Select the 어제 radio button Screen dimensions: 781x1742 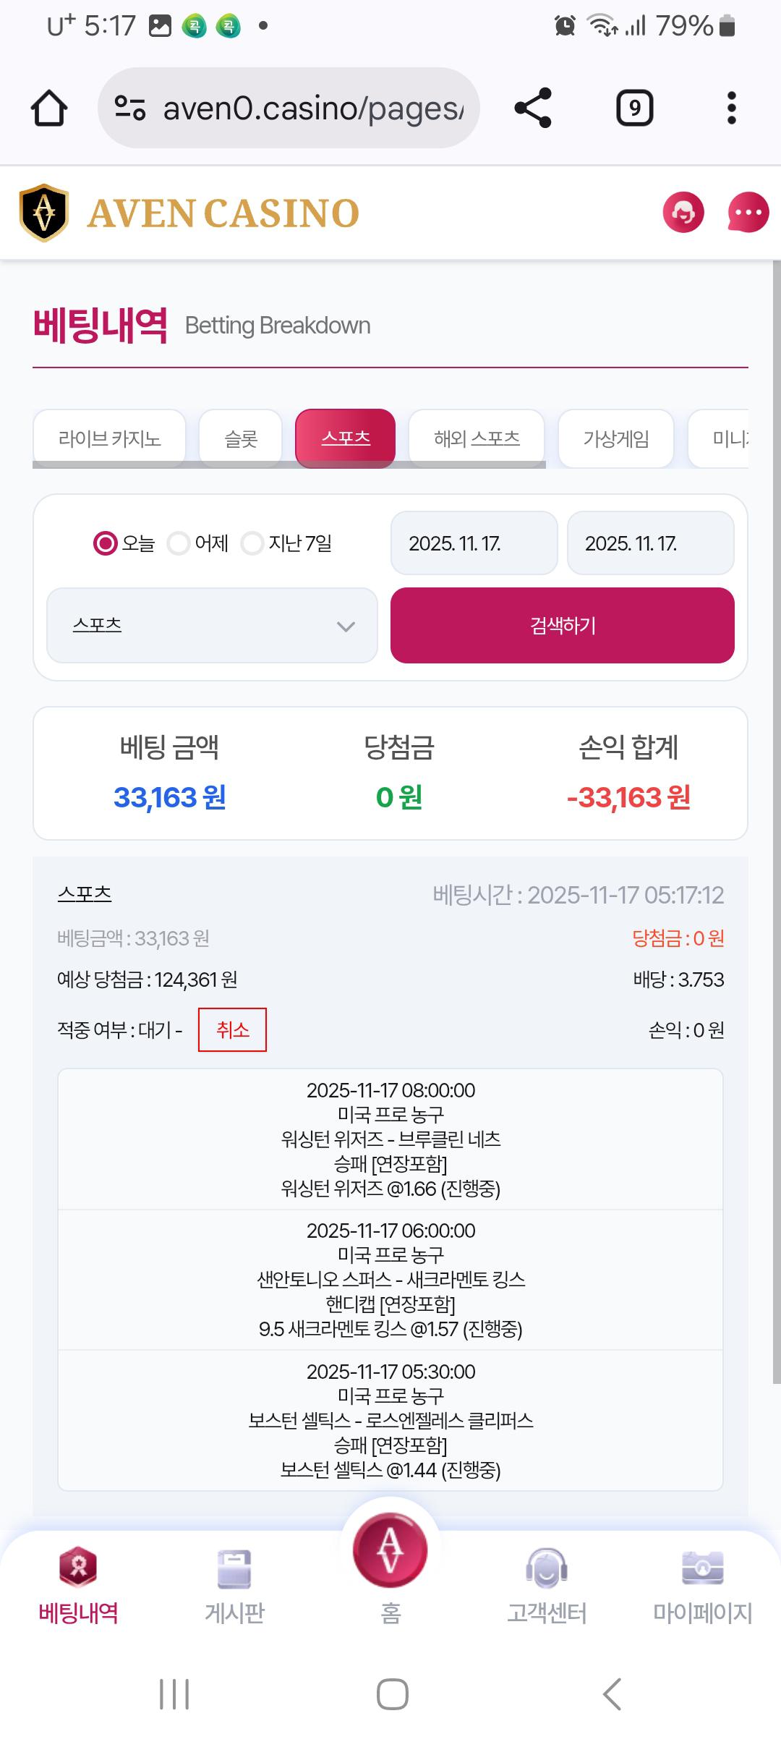(179, 543)
